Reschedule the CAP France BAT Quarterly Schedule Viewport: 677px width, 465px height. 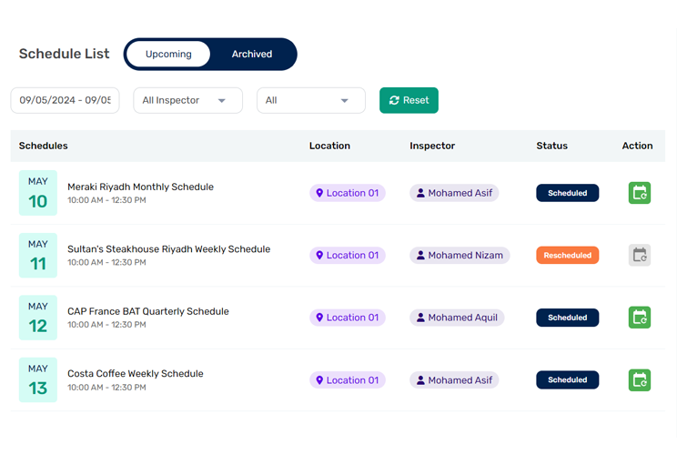640,318
